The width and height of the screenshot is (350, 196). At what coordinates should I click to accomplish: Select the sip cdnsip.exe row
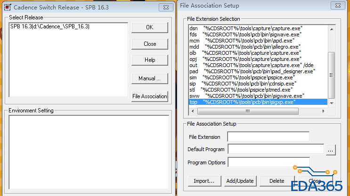click(258, 84)
